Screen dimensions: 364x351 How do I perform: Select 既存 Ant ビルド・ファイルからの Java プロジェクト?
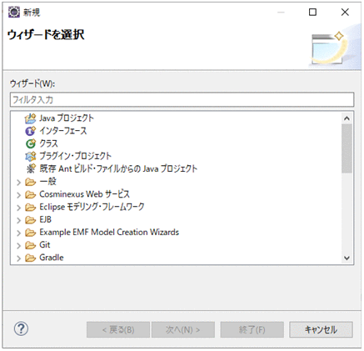(118, 168)
